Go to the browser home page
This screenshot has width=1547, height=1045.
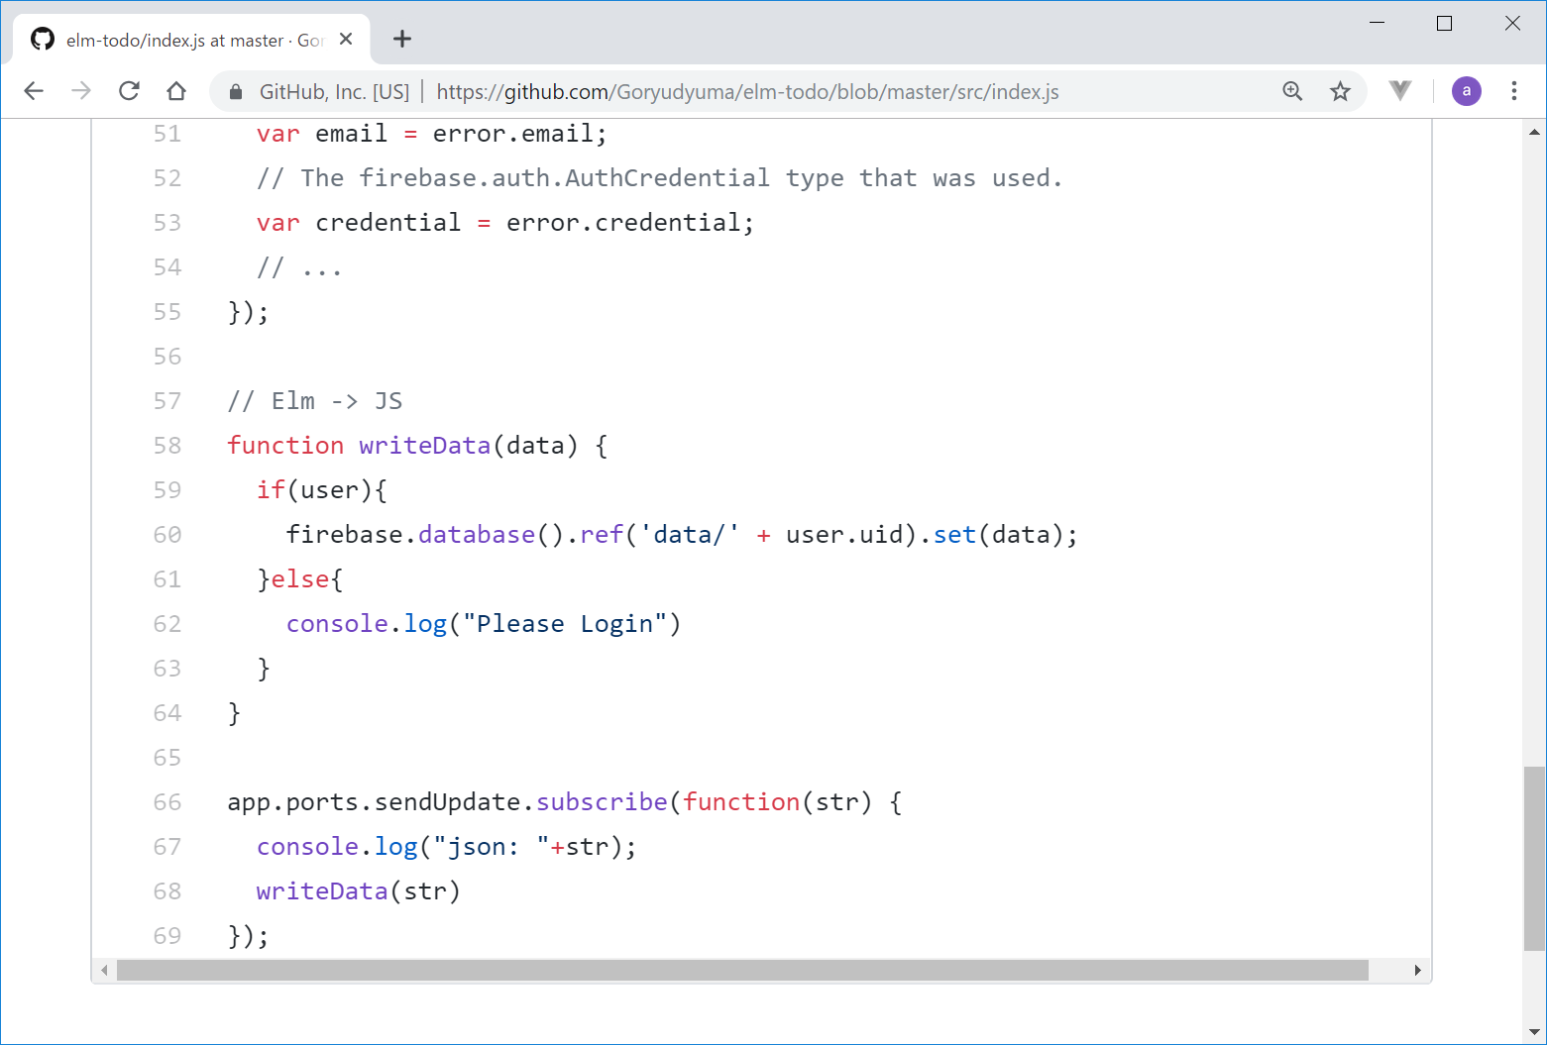176,91
